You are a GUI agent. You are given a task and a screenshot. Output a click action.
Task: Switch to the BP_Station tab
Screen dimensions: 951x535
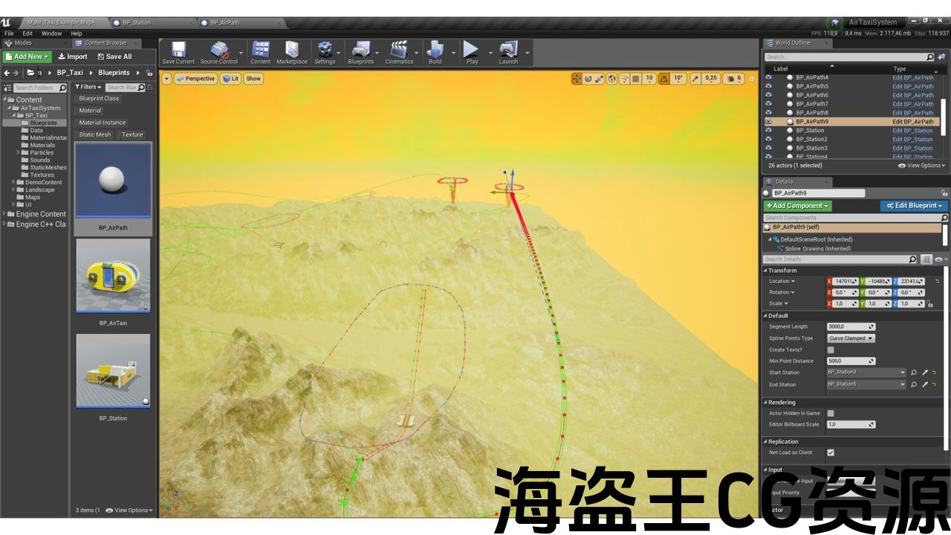[136, 22]
